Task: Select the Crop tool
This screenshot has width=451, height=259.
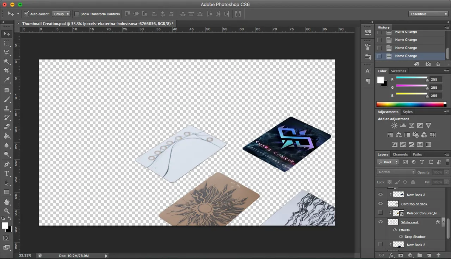Action: (7, 71)
